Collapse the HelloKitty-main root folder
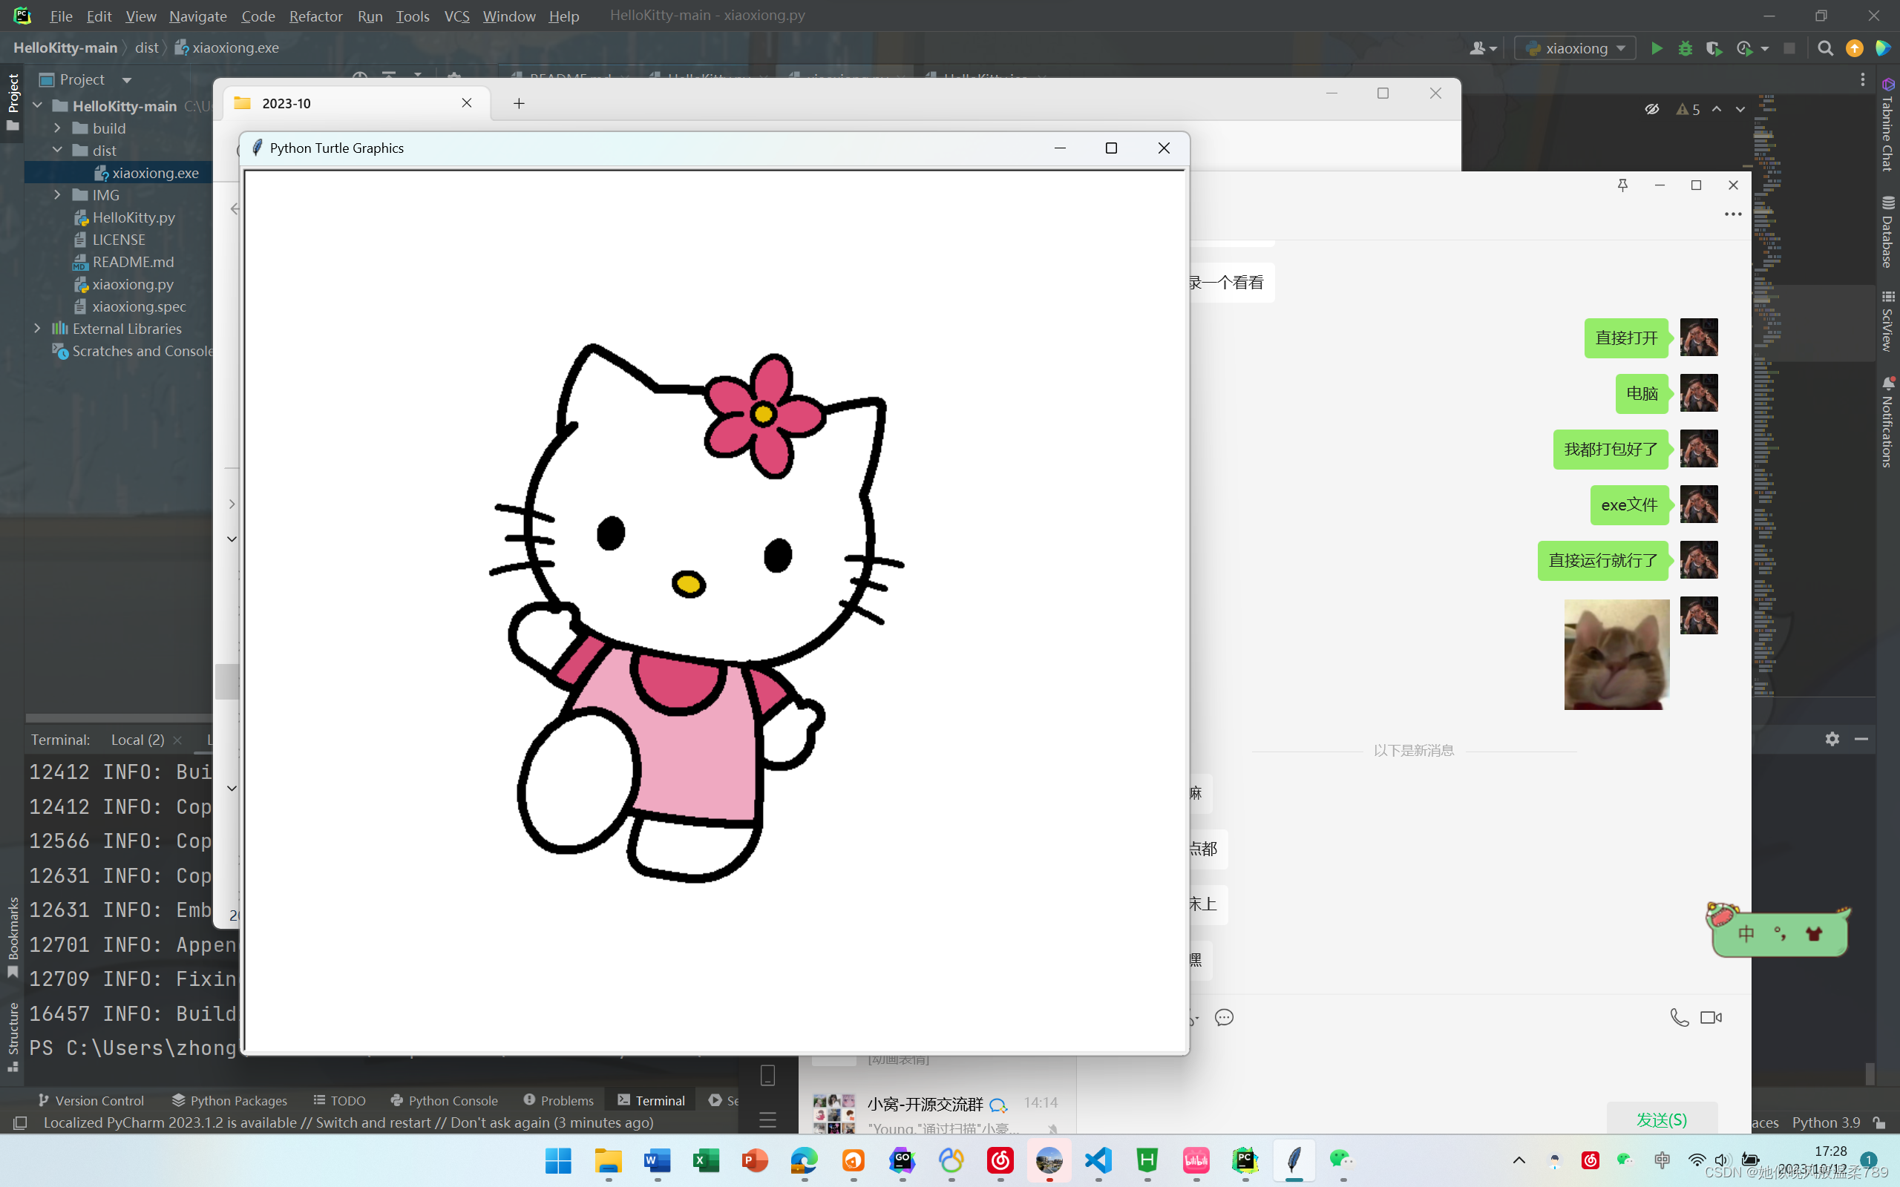Screen dimensions: 1900x1187 [37, 105]
